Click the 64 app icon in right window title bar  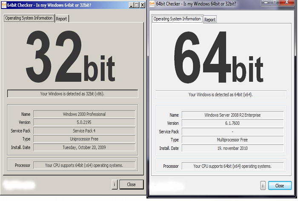point(152,3)
